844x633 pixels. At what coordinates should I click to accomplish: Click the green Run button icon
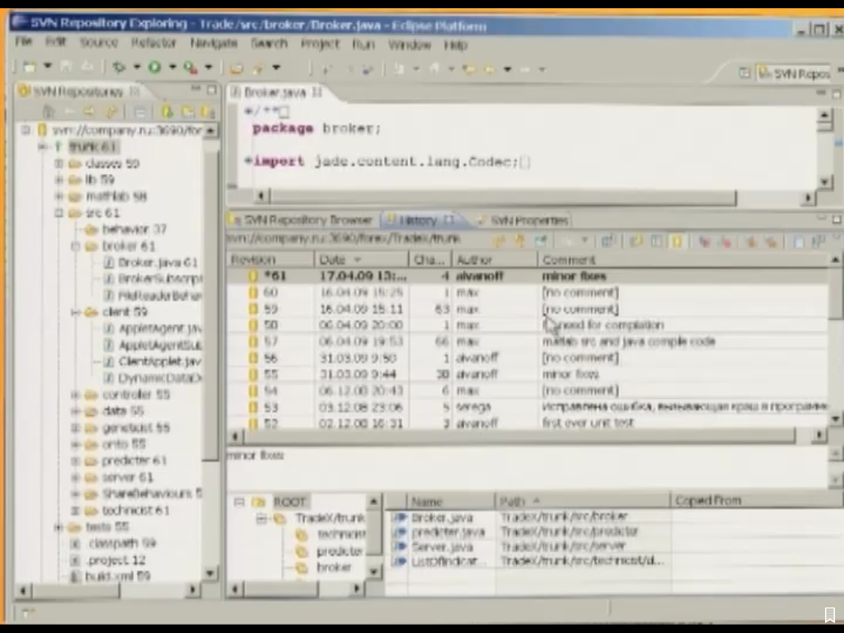coord(155,68)
